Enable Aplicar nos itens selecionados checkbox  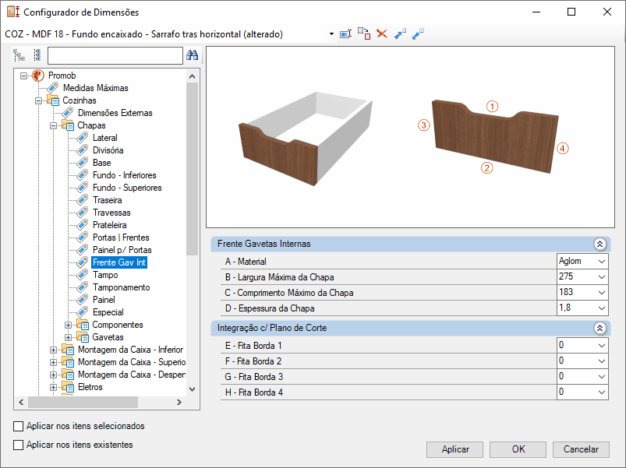point(19,426)
